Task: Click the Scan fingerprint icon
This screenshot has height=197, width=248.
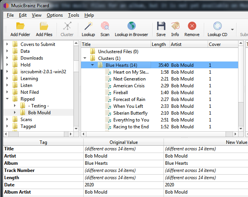Action: click(105, 26)
